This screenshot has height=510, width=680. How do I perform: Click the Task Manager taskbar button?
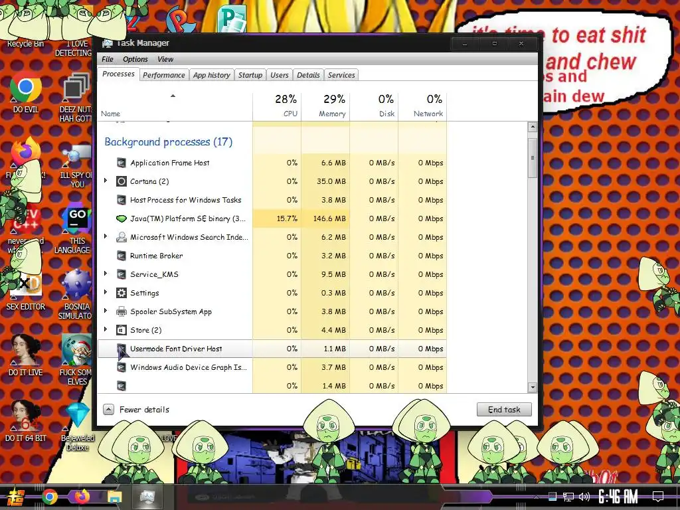pos(147,497)
